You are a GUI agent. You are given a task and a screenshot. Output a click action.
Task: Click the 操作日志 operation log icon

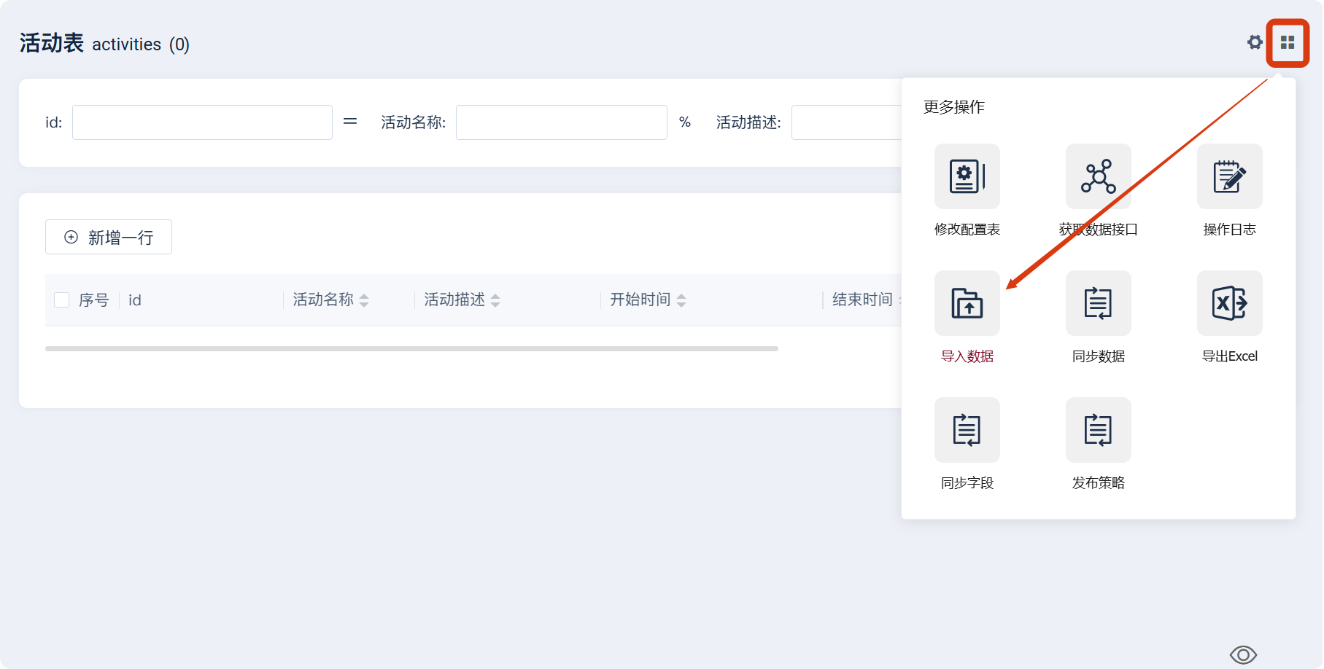point(1228,176)
